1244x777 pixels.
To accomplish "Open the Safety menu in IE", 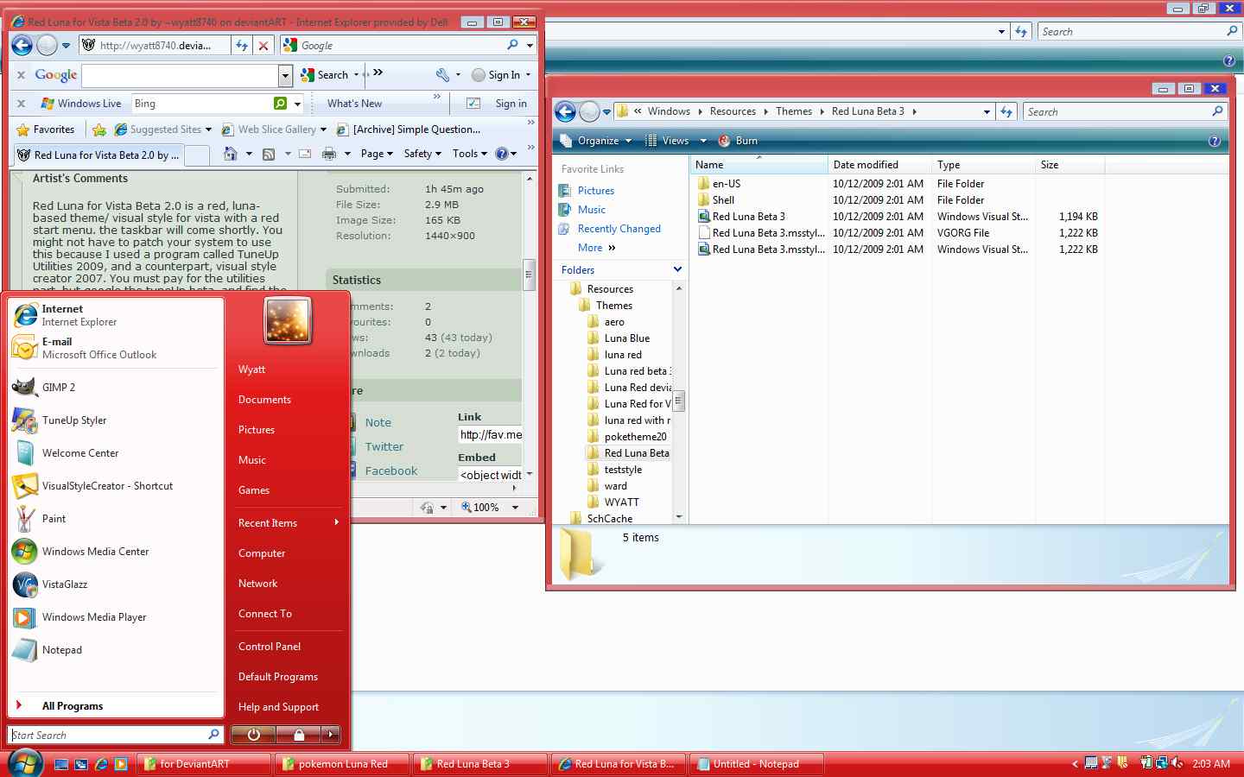I will click(x=422, y=154).
